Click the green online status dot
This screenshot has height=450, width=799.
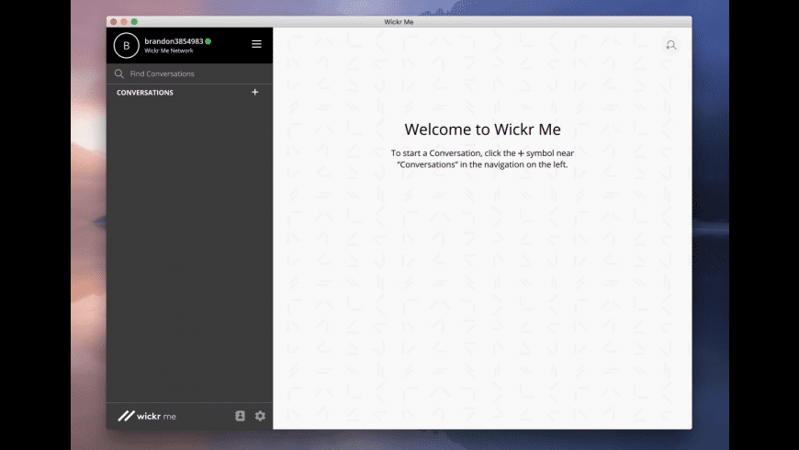(x=208, y=41)
